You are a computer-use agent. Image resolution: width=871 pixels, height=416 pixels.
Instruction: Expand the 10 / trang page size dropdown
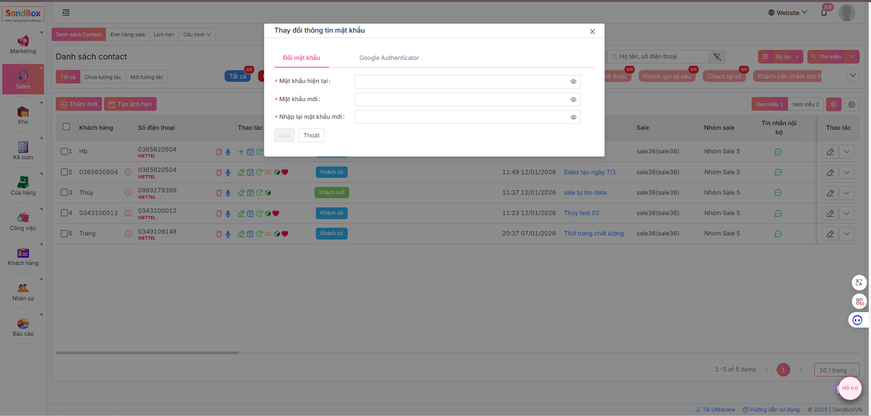click(837, 370)
